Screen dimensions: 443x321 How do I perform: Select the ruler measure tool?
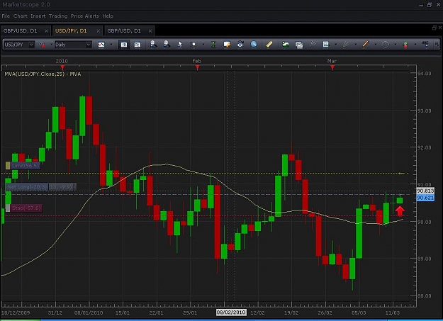[x=269, y=45]
